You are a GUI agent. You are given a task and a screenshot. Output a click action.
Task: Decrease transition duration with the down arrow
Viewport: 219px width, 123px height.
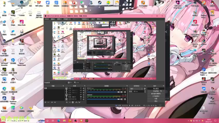pyautogui.click(x=145, y=92)
